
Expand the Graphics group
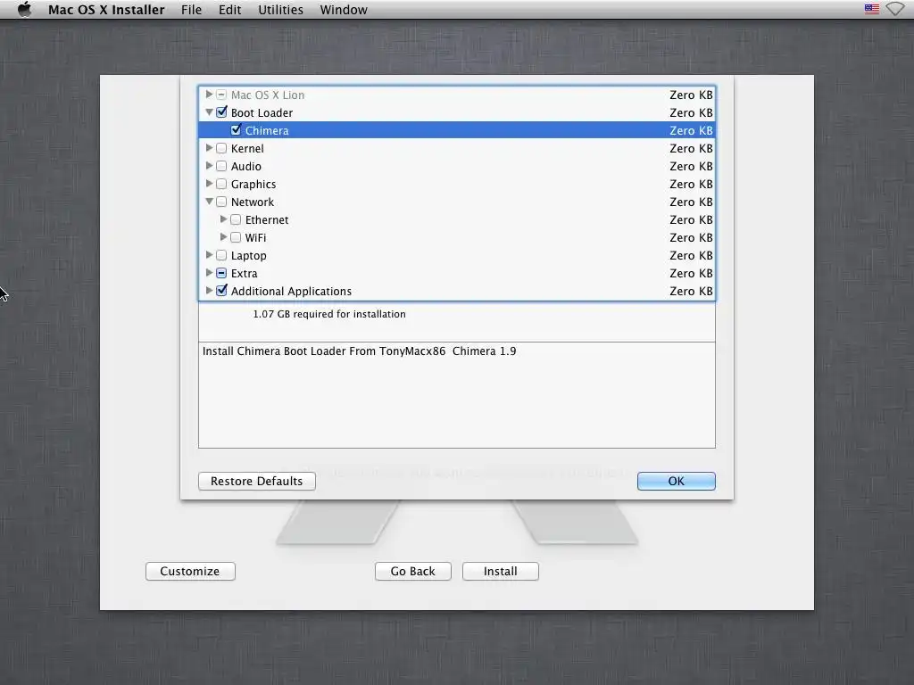[x=209, y=183]
